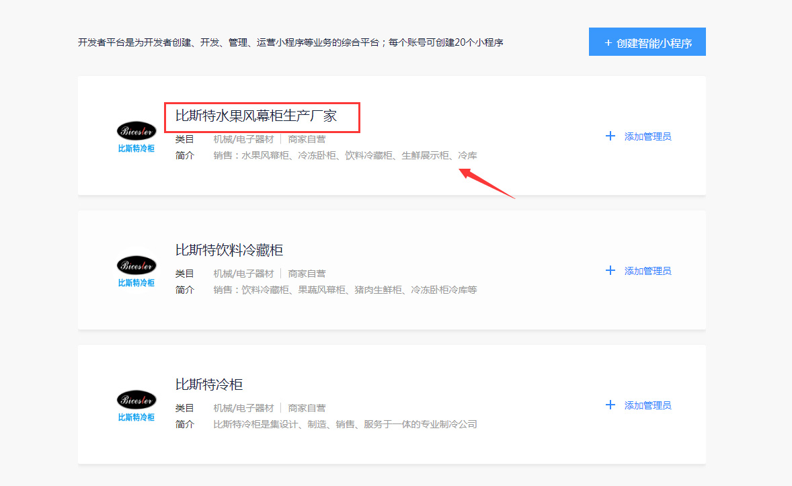Screen dimensions: 792x486
Task: Click 商家自营 in 比斯特饮料冷藏柜 card
Action: tap(307, 274)
